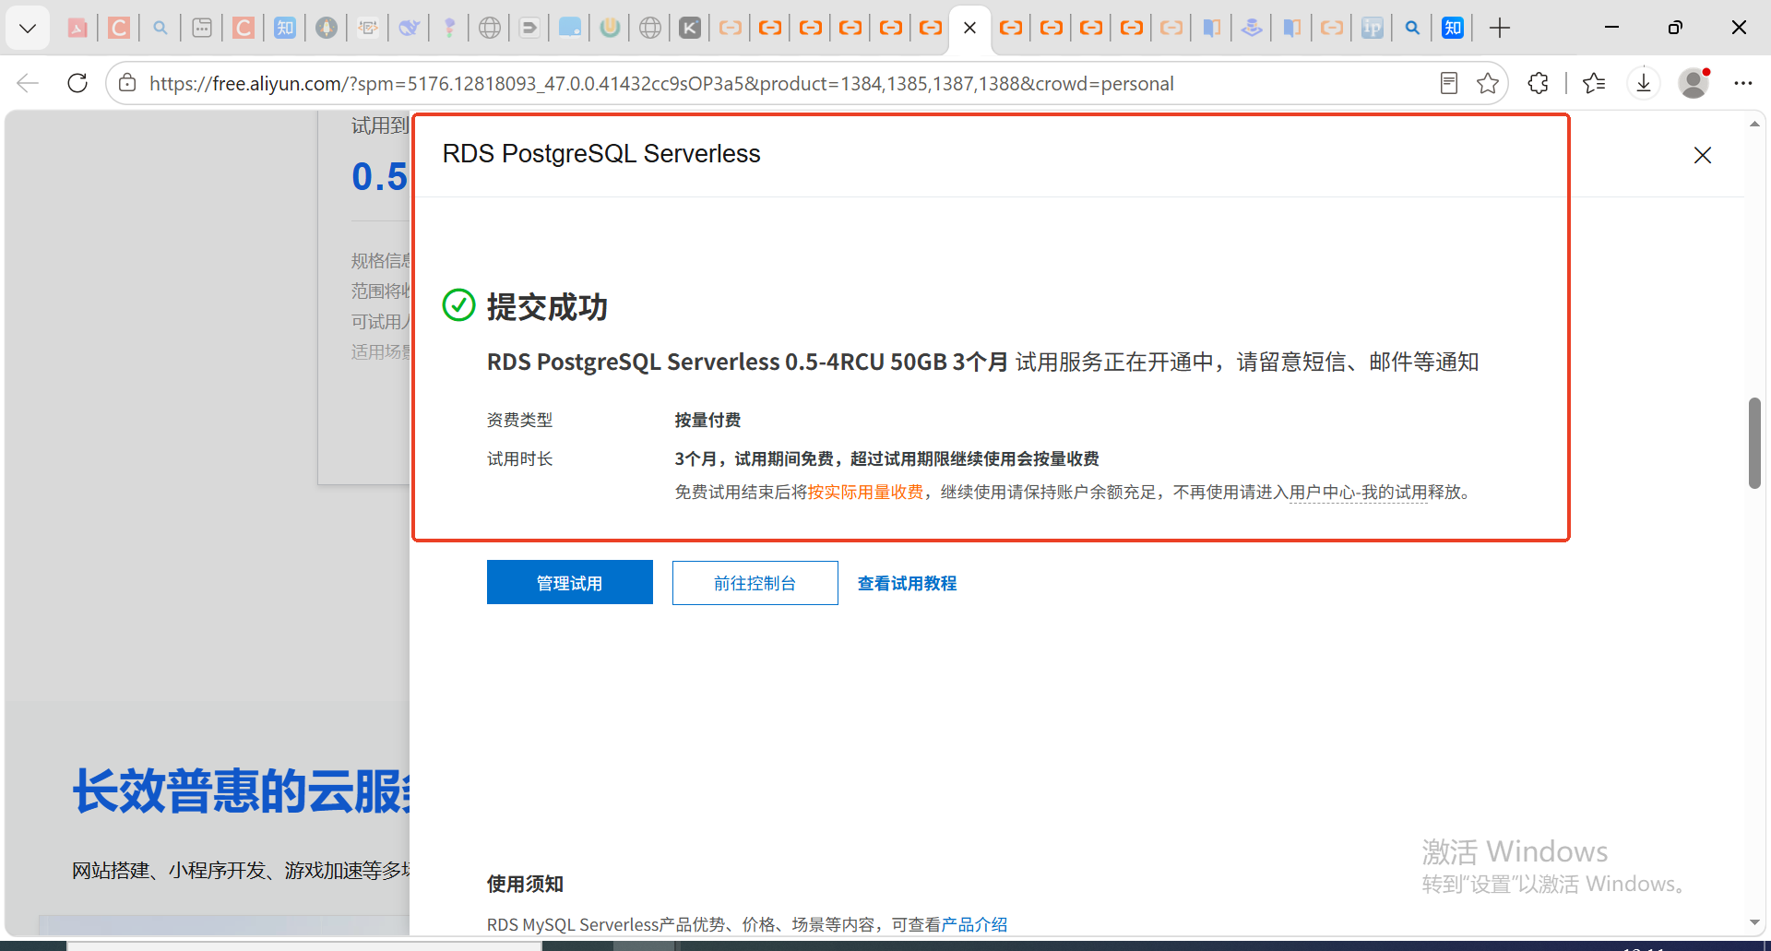Switch to the blue chat bubble tab
Viewport: 1771px width, 951px height.
pos(570,28)
